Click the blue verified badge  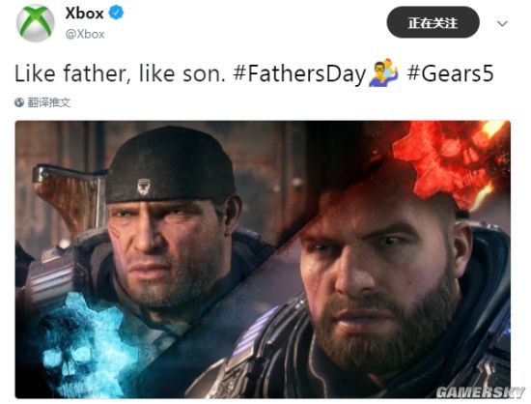(116, 13)
